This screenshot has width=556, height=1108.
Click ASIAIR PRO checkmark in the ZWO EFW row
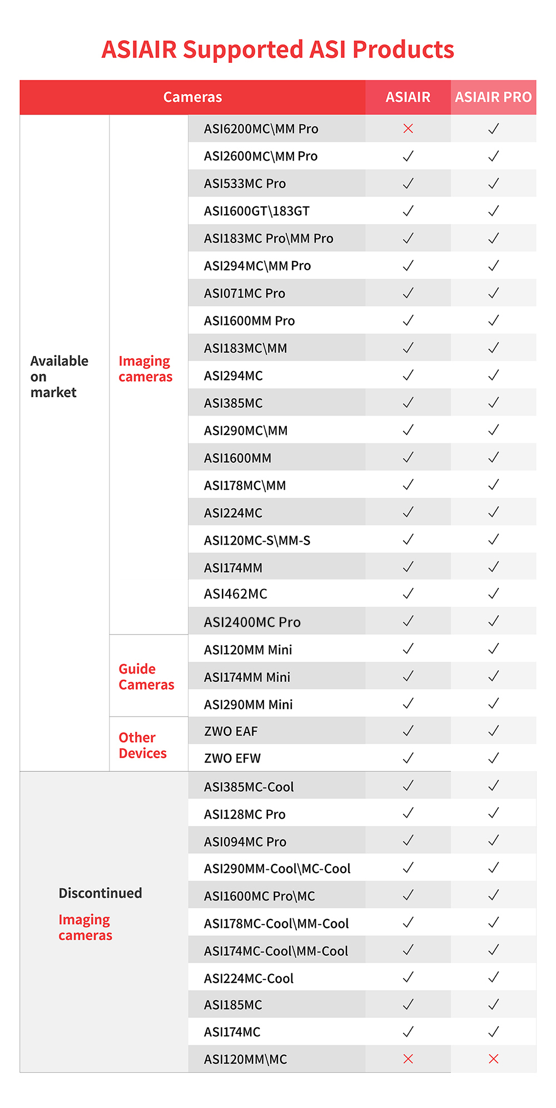(493, 758)
